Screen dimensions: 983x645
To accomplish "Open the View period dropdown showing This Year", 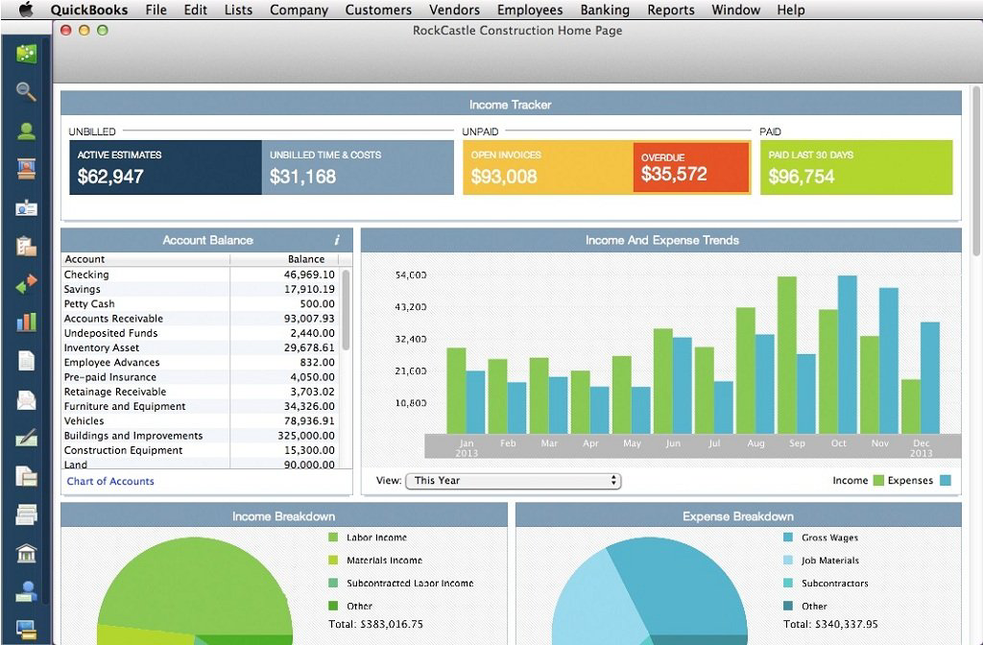I will pos(513,481).
